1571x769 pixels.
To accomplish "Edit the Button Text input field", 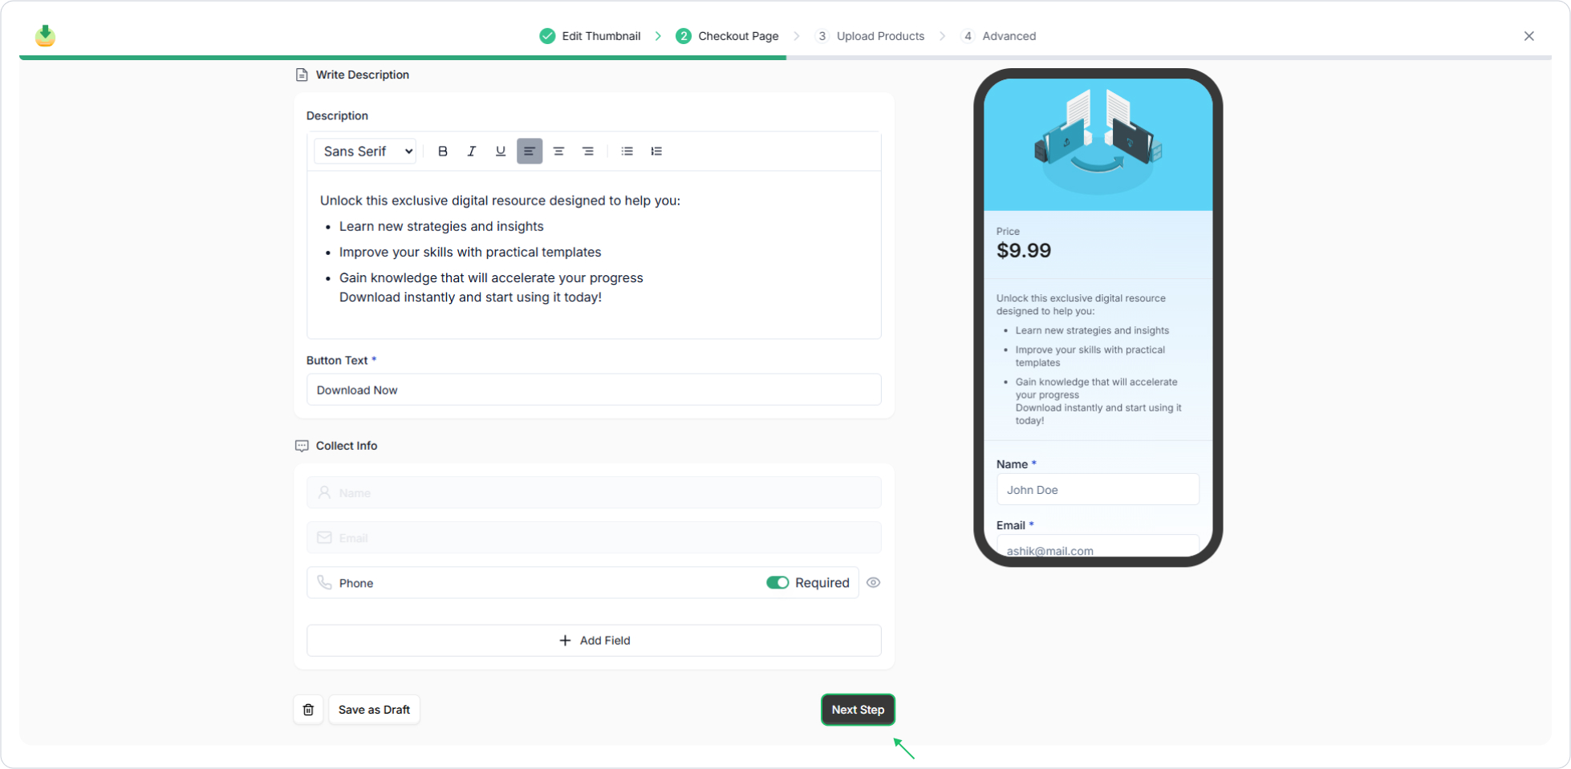I will pyautogui.click(x=594, y=390).
